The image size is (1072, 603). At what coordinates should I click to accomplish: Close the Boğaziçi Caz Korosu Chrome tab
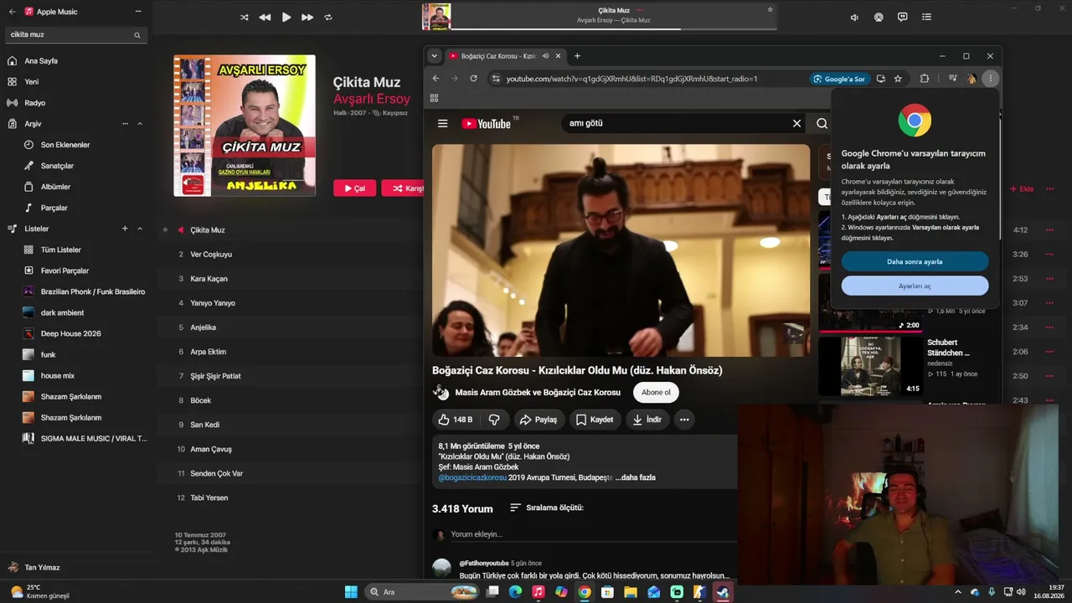click(x=557, y=56)
